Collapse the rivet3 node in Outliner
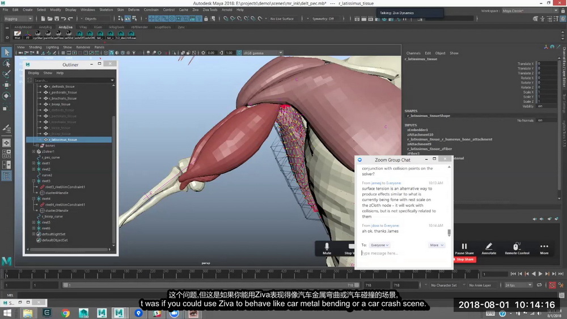The image size is (567, 319). [33, 181]
